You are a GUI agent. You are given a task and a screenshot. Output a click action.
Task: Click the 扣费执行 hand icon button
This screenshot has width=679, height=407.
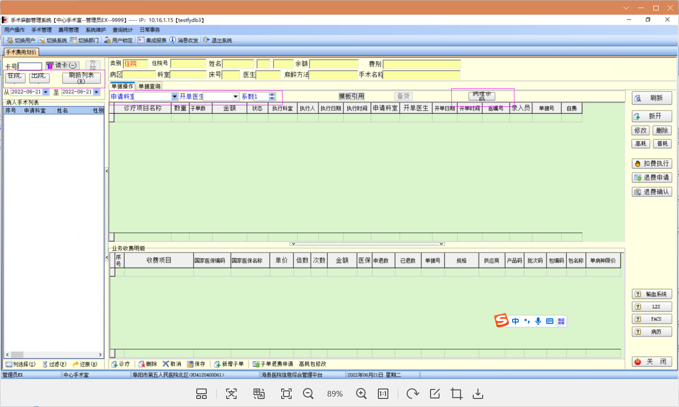(x=652, y=164)
